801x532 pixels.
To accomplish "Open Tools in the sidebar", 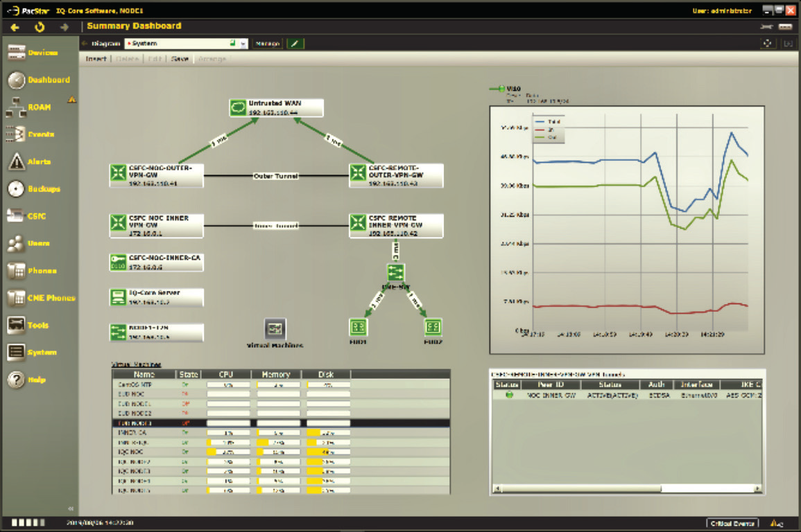I will pyautogui.click(x=28, y=325).
